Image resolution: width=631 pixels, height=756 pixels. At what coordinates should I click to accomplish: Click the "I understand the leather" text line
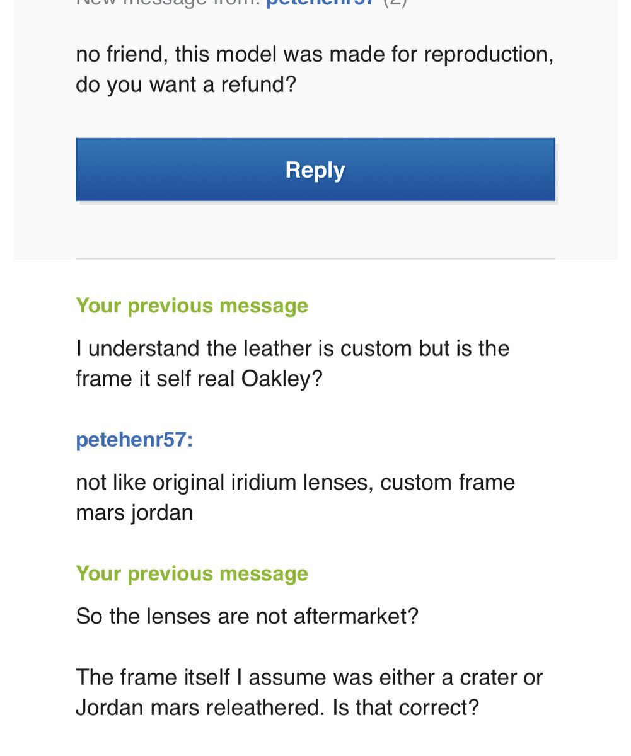(292, 348)
